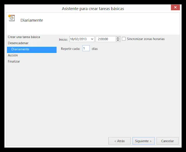Go to the Acción step
Screen dimensions: 186x152
click(x=13, y=55)
